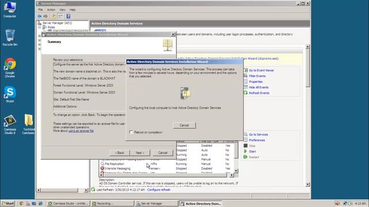This screenshot has height=207, width=369.
Task: Select Server Manager (AD1) tree root
Action: click(x=57, y=23)
